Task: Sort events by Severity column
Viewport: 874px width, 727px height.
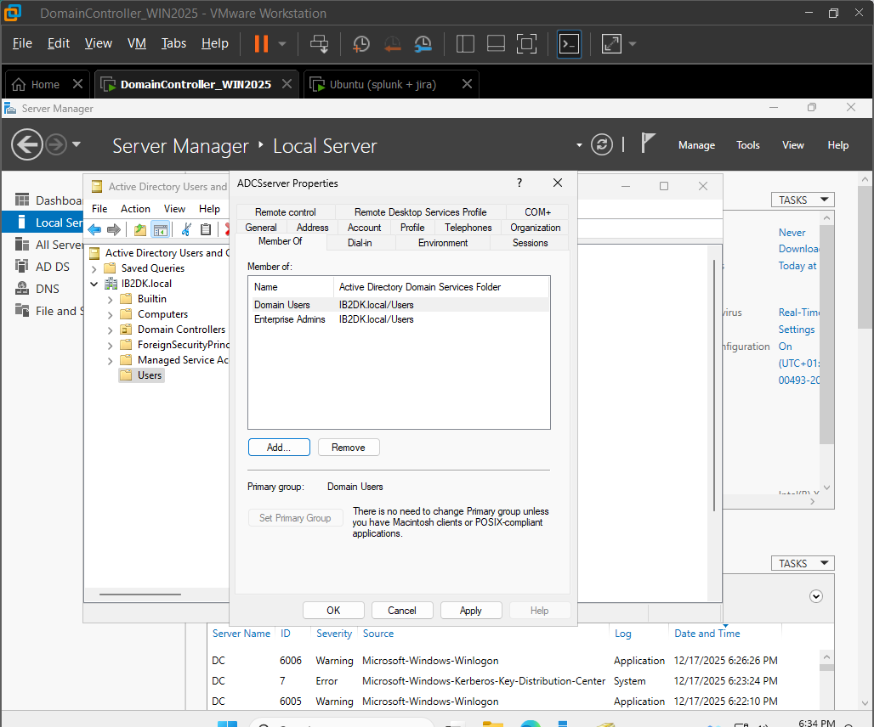Action: pyautogui.click(x=334, y=634)
